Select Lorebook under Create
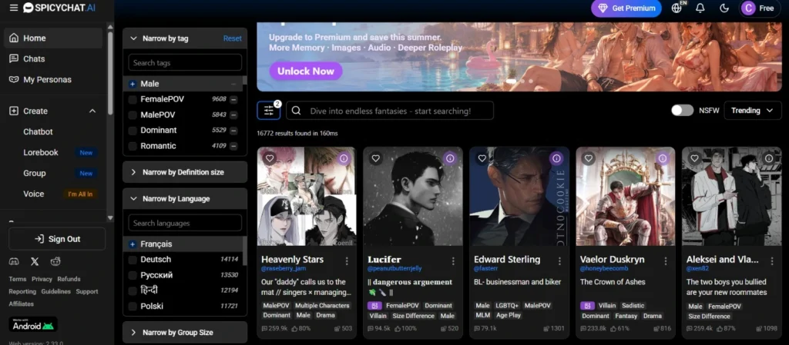Screen dimensions: 789x345 pos(41,152)
